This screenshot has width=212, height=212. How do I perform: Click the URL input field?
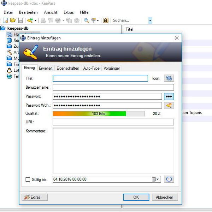click(x=113, y=122)
